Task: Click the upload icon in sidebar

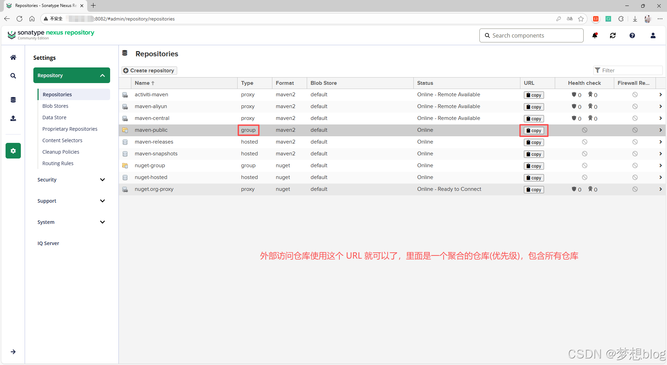Action: 13,118
